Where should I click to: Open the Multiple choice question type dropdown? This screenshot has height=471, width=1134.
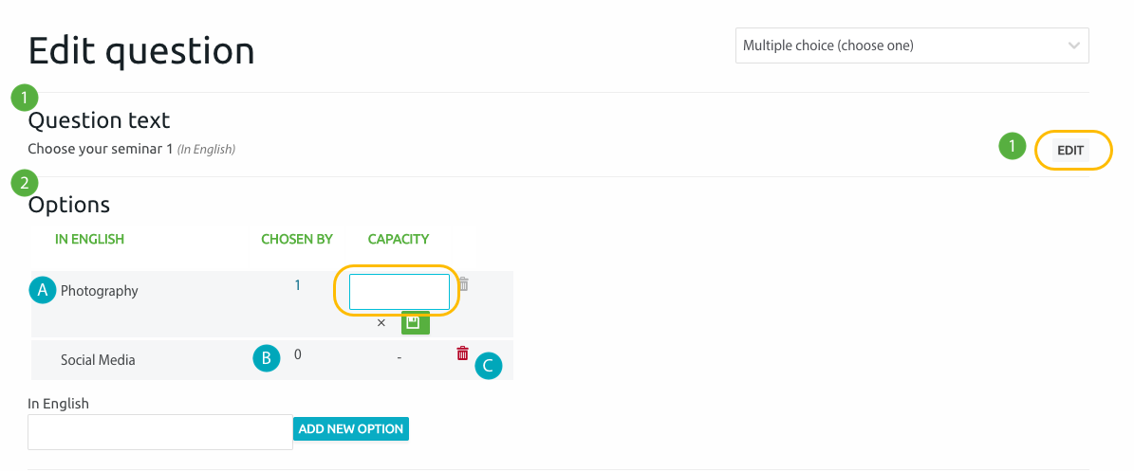coord(911,45)
